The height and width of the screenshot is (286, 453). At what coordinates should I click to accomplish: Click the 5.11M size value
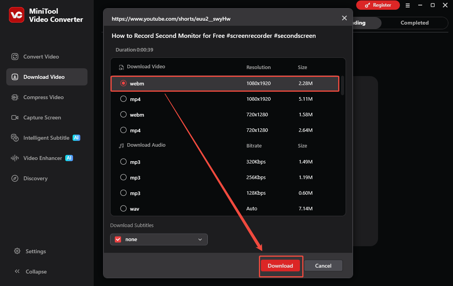[x=305, y=99]
